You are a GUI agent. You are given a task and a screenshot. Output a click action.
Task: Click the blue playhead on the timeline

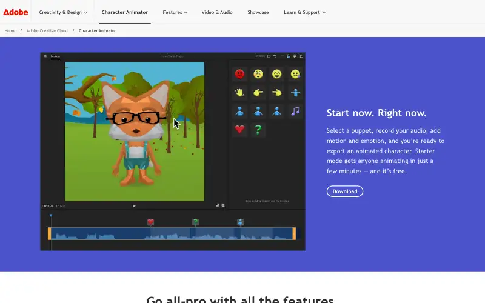pyautogui.click(x=51, y=216)
